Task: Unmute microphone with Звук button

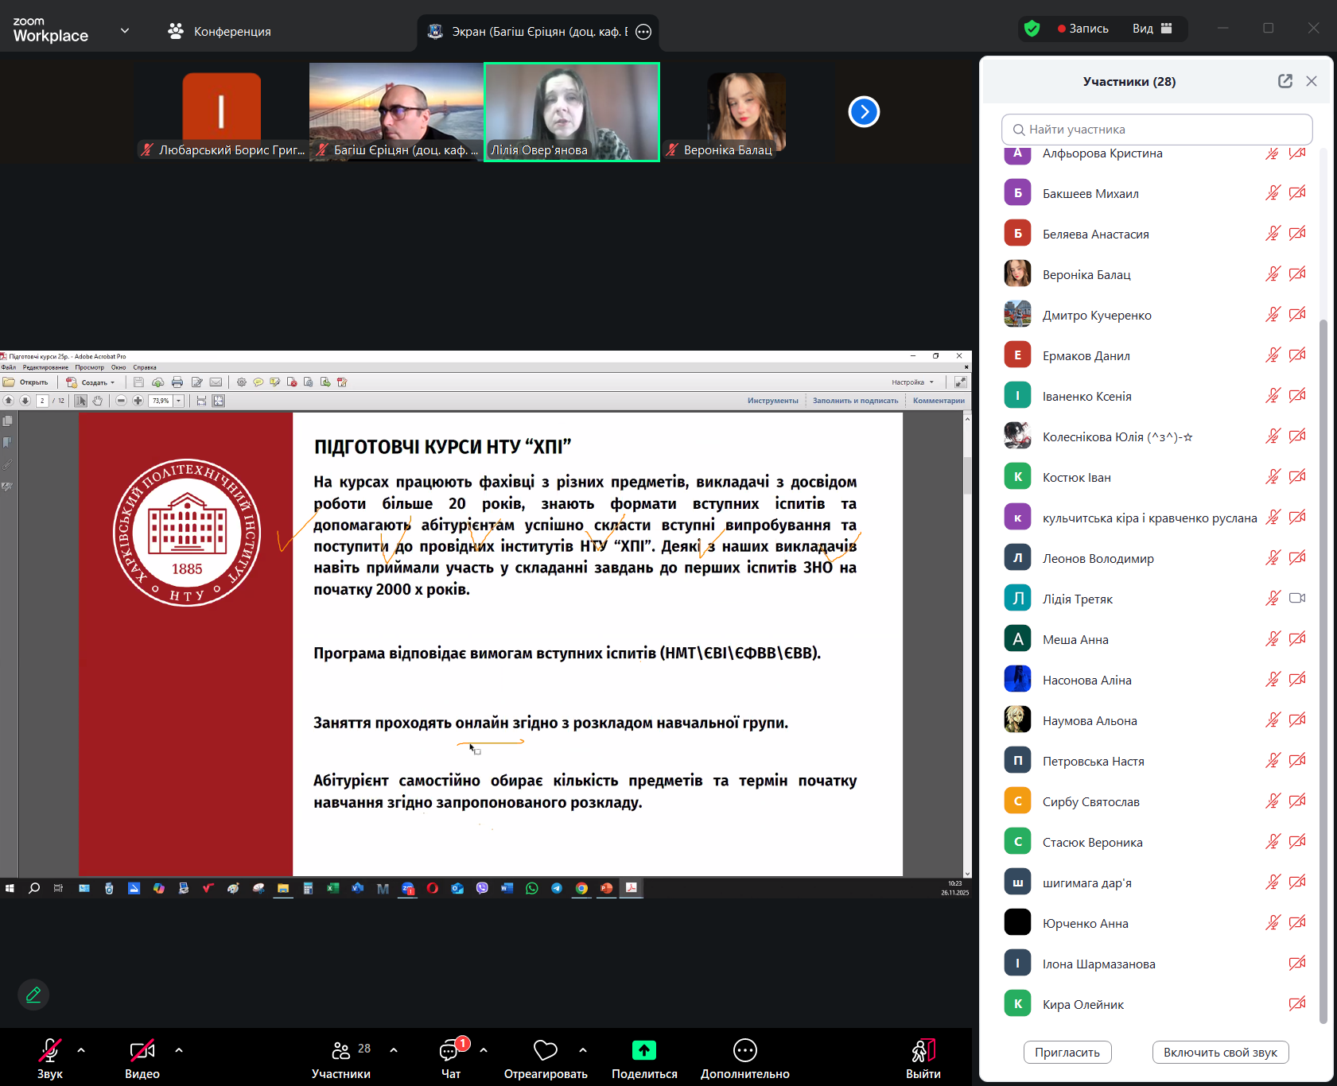Action: (49, 1059)
